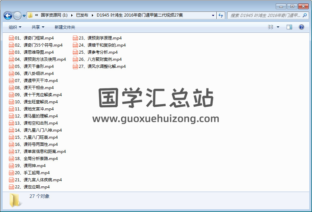This screenshot has width=312, height=212.
Task: Open the 组织 menu
Action: click(15, 27)
